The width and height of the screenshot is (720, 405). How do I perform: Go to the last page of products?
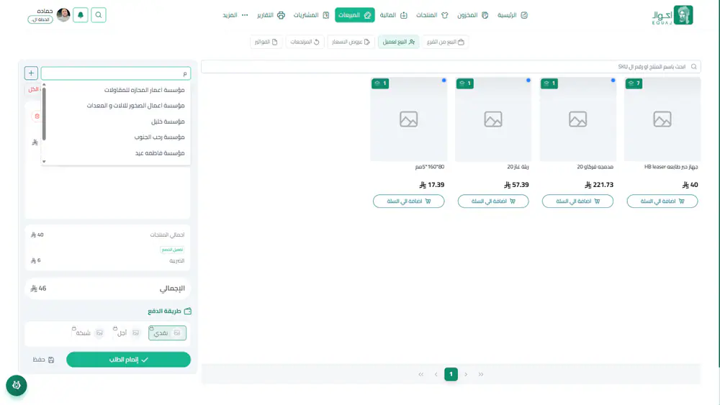coord(421,374)
